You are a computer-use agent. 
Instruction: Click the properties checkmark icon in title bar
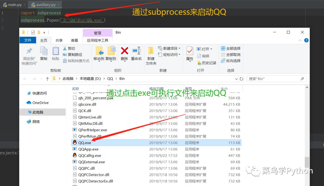pos(33,32)
